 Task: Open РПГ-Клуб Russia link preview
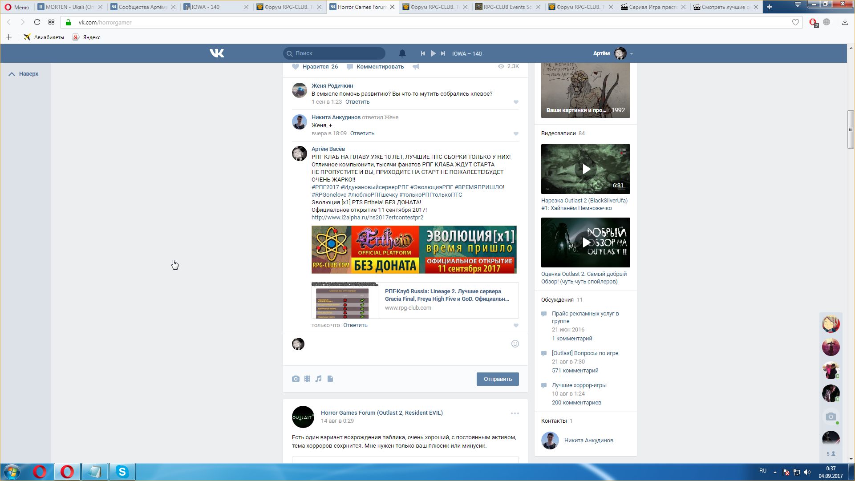pos(415,300)
